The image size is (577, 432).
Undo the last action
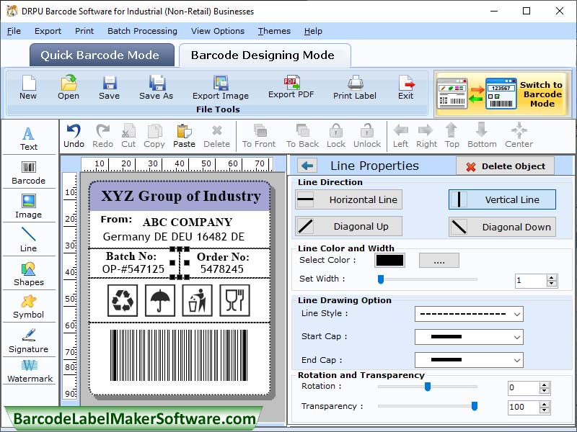coord(74,136)
